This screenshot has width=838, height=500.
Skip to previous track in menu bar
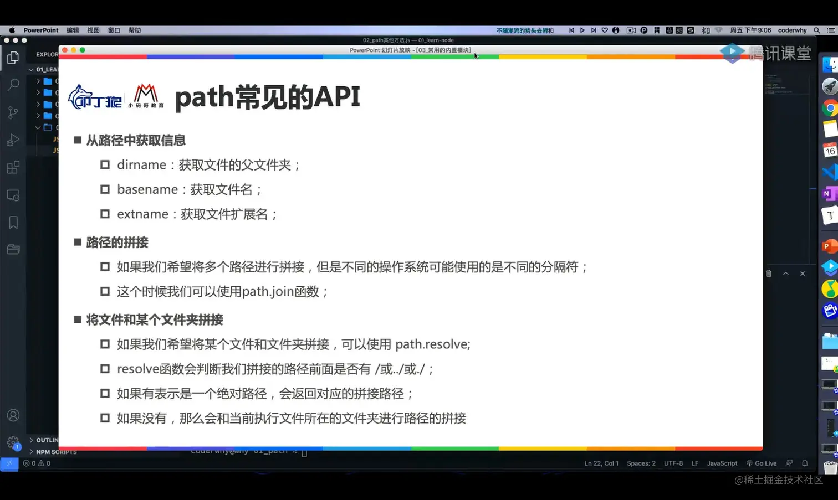tap(571, 30)
